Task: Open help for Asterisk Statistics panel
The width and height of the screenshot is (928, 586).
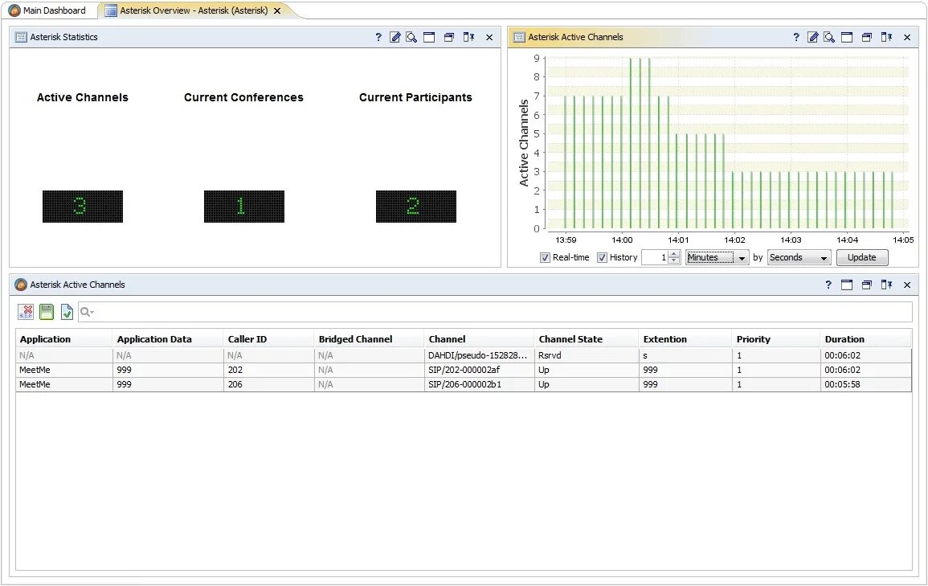Action: (378, 37)
